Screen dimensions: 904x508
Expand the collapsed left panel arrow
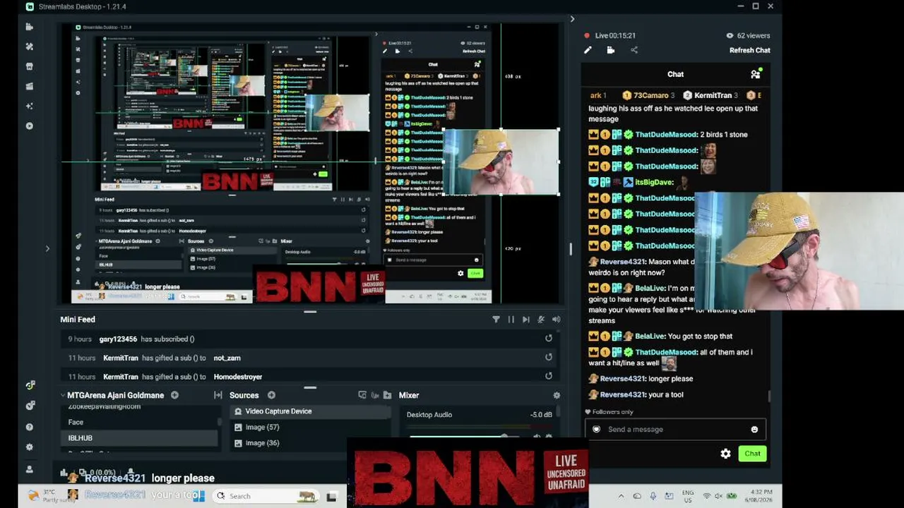(x=47, y=248)
